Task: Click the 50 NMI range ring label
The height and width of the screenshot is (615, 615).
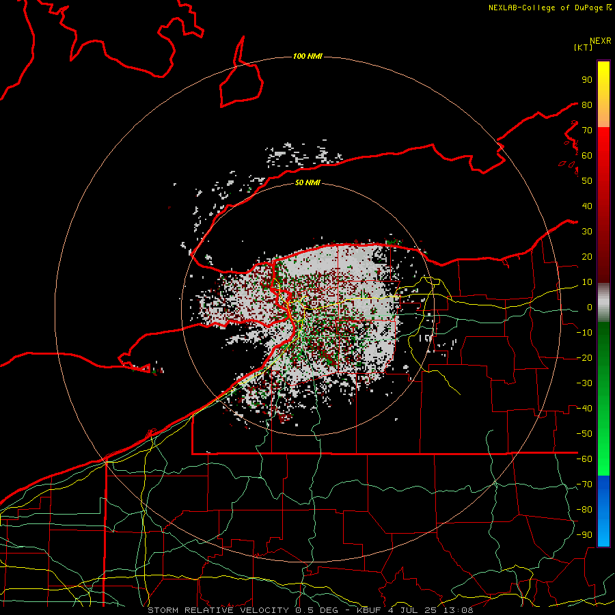Action: click(307, 182)
